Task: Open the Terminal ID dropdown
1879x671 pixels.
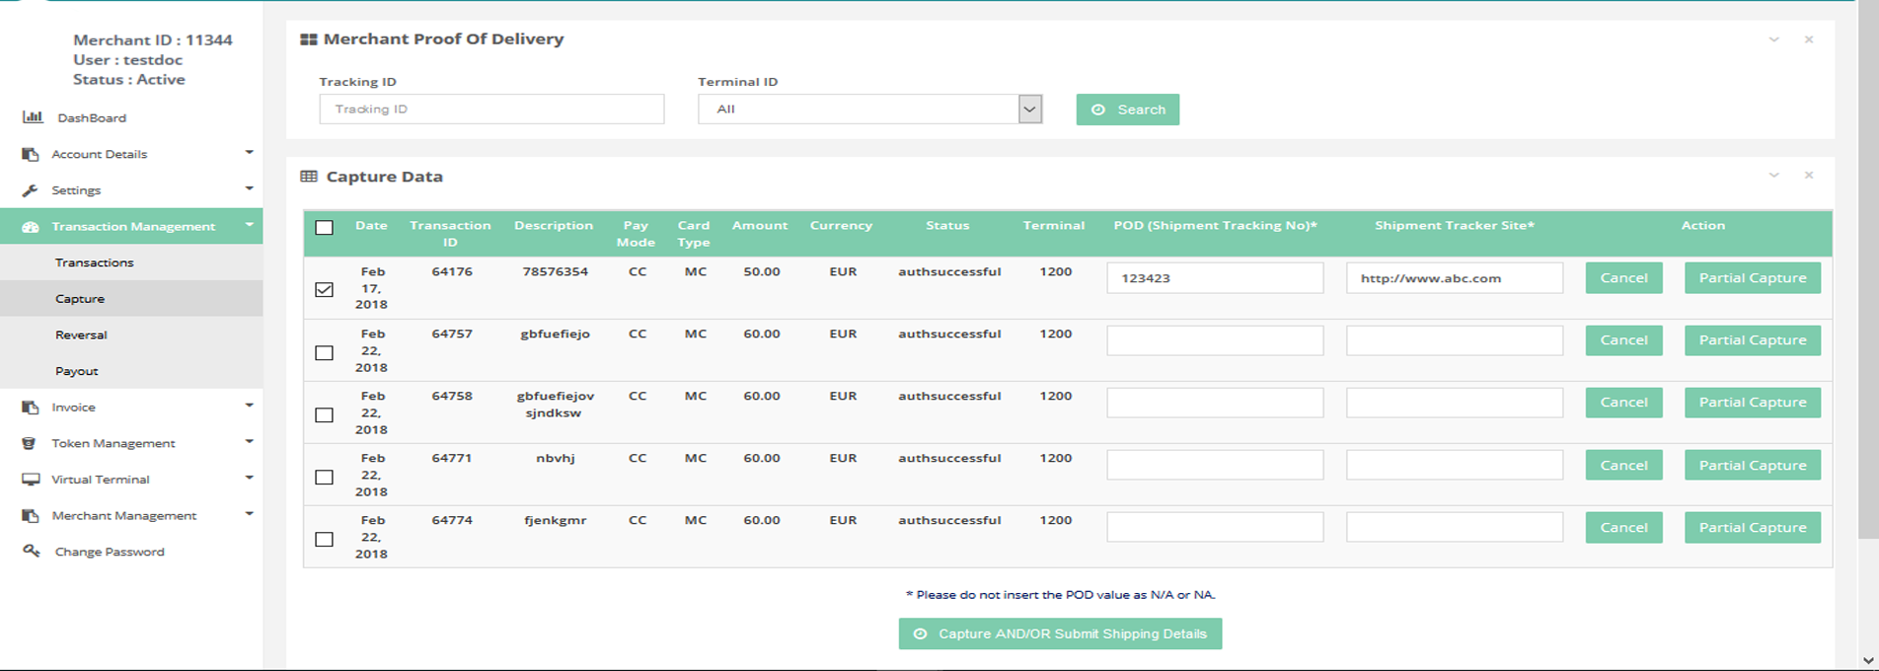Action: pos(869,110)
